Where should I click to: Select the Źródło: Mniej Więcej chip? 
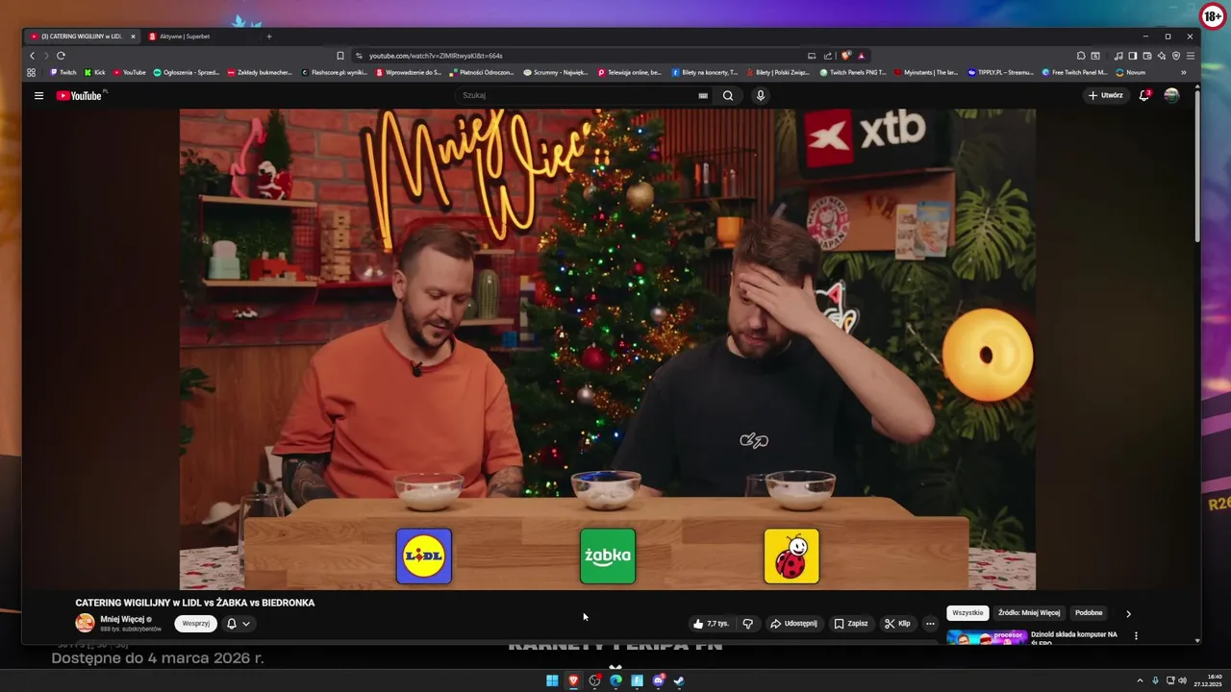pos(1029,612)
